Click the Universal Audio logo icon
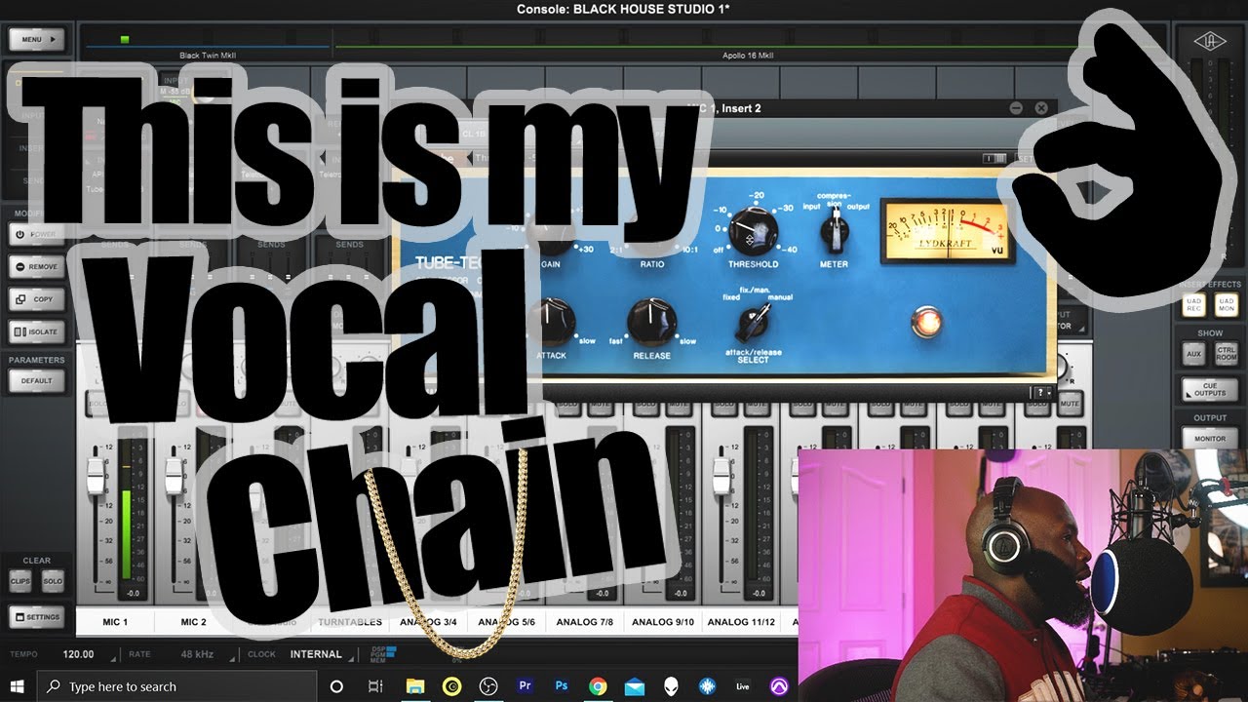The image size is (1248, 702). tap(1210, 41)
